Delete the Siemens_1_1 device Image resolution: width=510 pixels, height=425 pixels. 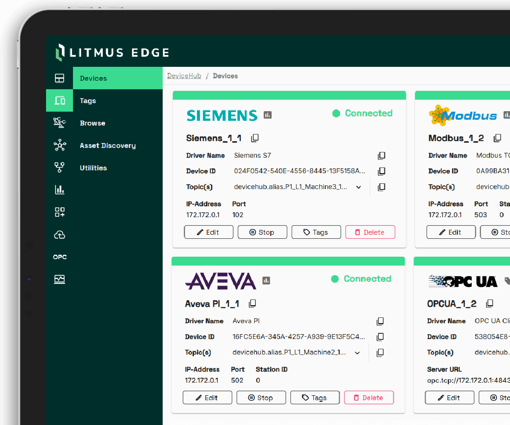pyautogui.click(x=370, y=232)
